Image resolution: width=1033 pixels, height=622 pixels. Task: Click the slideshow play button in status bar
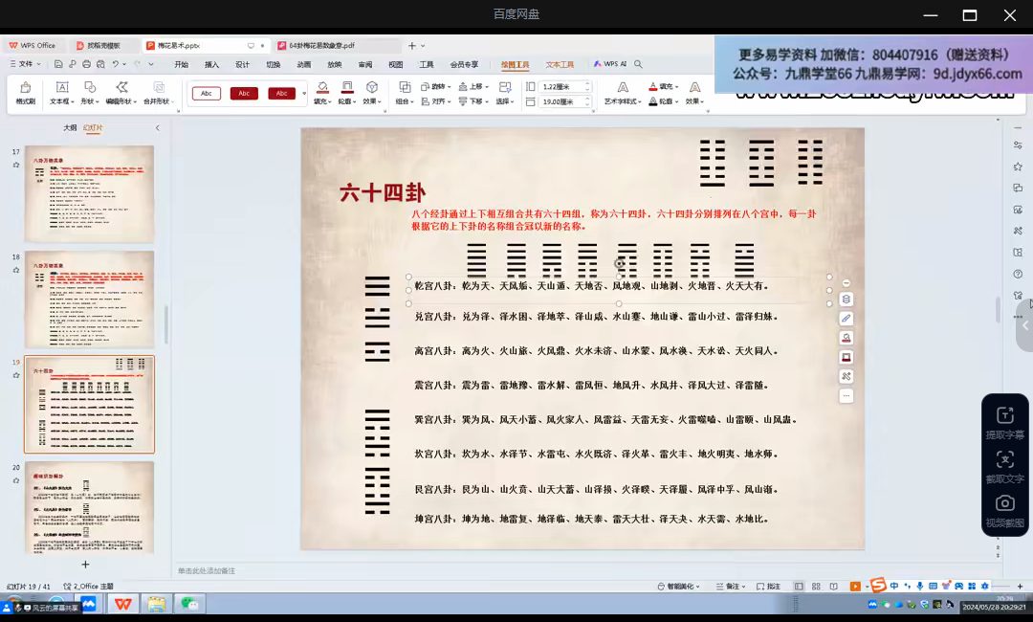854,586
